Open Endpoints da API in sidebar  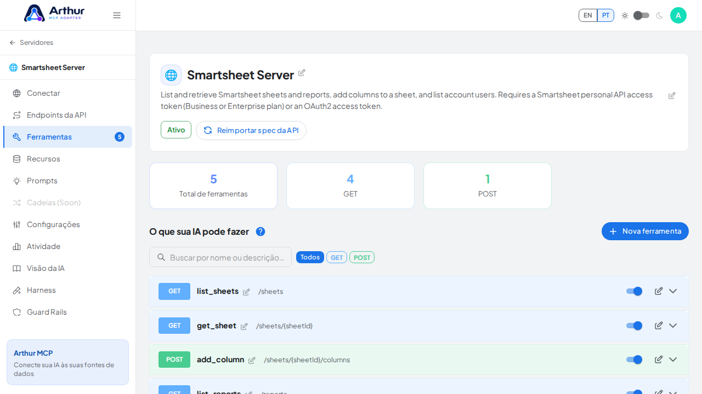68,115
